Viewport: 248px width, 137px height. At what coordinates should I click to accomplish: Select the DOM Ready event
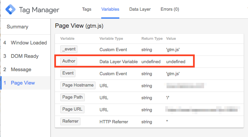click(25, 56)
